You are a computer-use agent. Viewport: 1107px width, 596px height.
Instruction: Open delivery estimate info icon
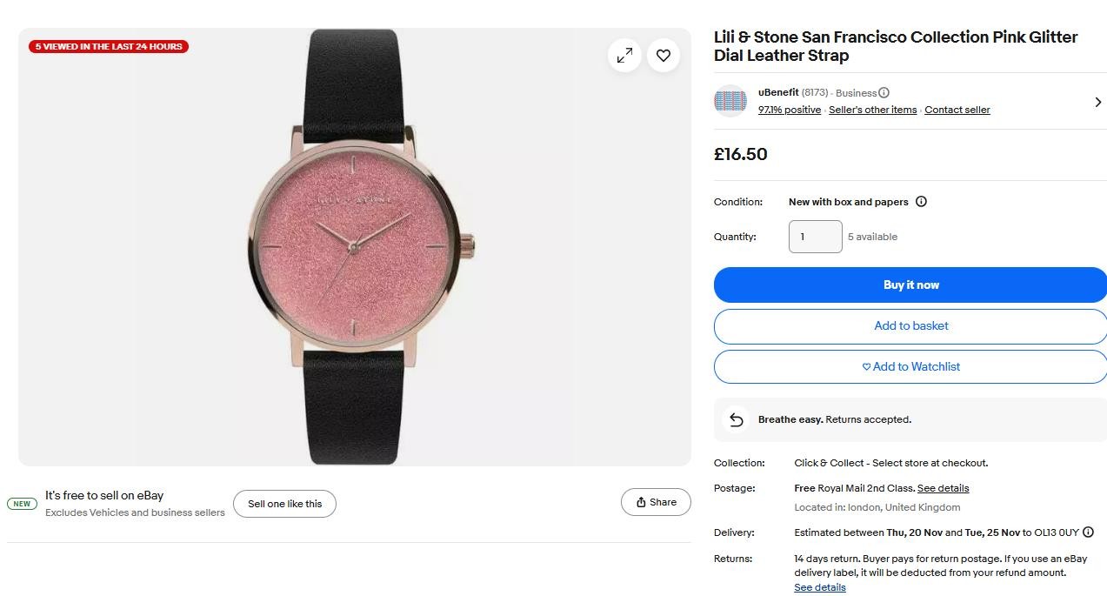click(x=1088, y=532)
